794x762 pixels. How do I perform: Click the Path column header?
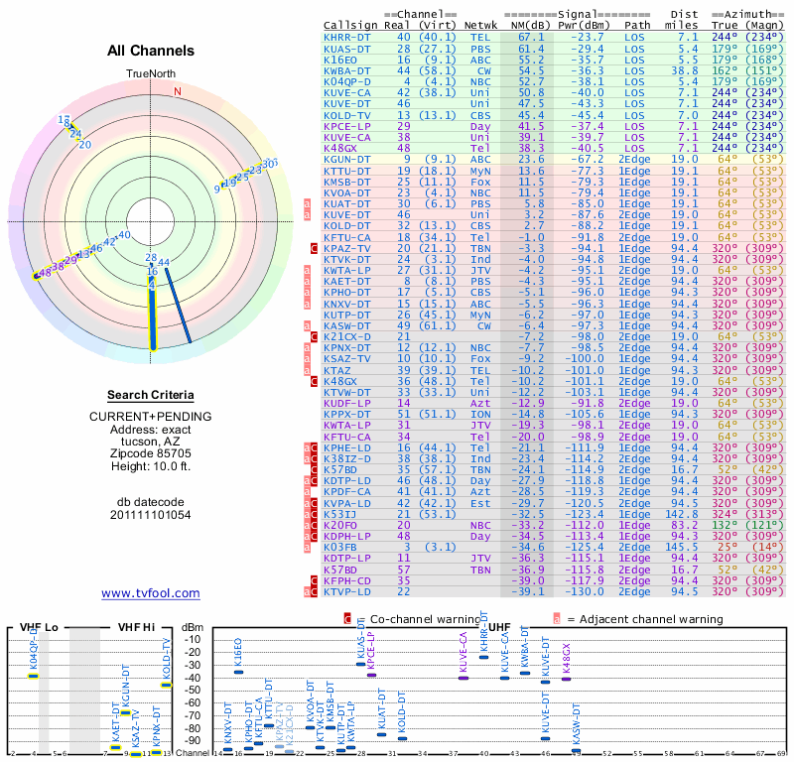click(x=637, y=26)
